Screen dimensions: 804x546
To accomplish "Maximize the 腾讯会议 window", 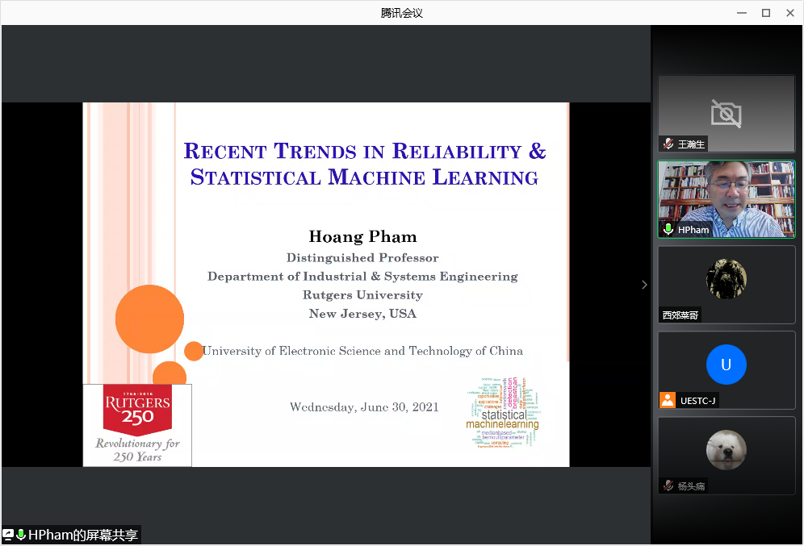I will coord(766,12).
